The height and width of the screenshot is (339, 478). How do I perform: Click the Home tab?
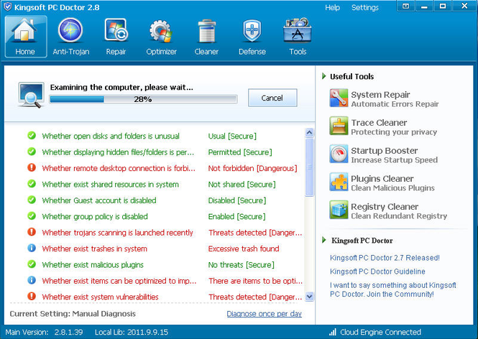click(x=24, y=37)
